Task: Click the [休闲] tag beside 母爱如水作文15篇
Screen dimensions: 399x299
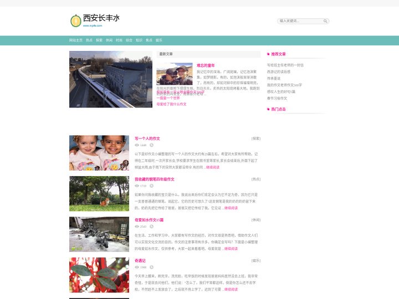Action: (x=256, y=220)
